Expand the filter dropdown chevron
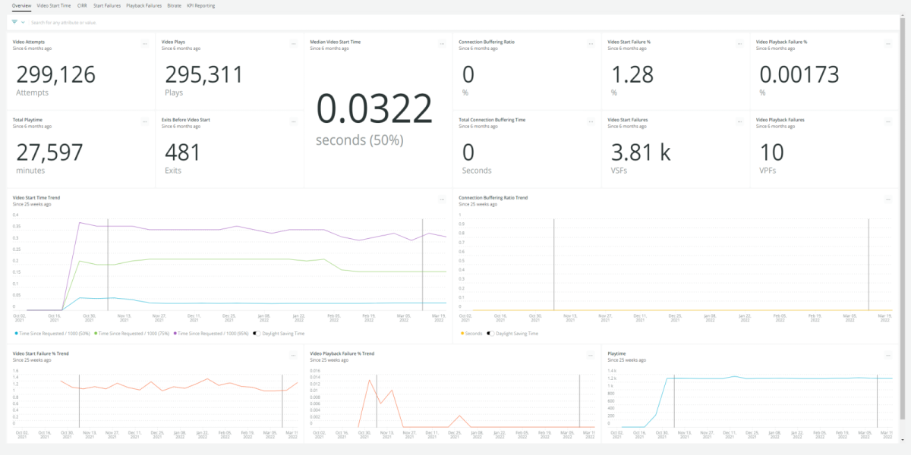This screenshot has height=455, width=911. (x=23, y=22)
